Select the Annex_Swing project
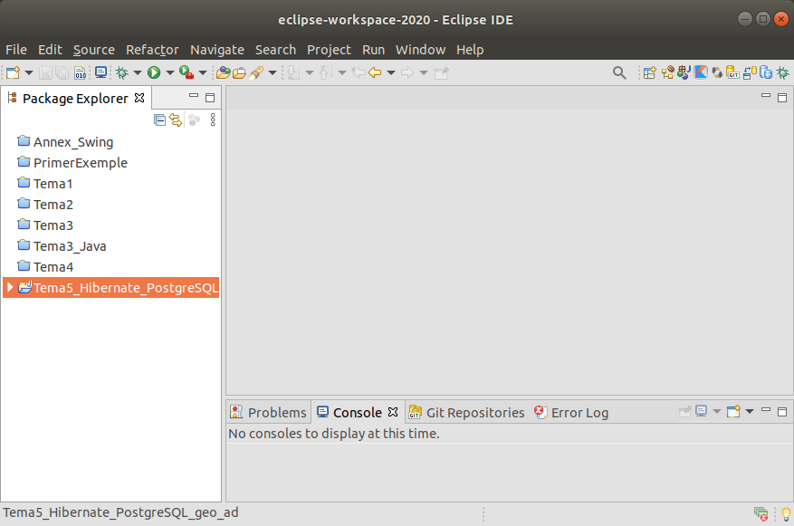This screenshot has height=526, width=794. [73, 142]
